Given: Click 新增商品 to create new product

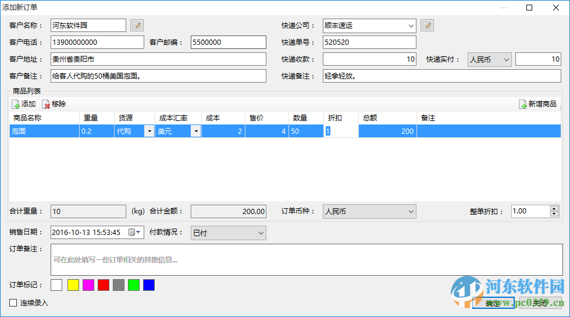Looking at the screenshot, I should [x=537, y=104].
